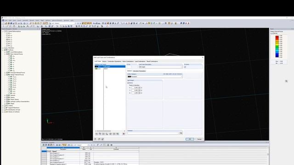
Task: Toggle the Distribution of load checkbox
Action: click(5, 110)
